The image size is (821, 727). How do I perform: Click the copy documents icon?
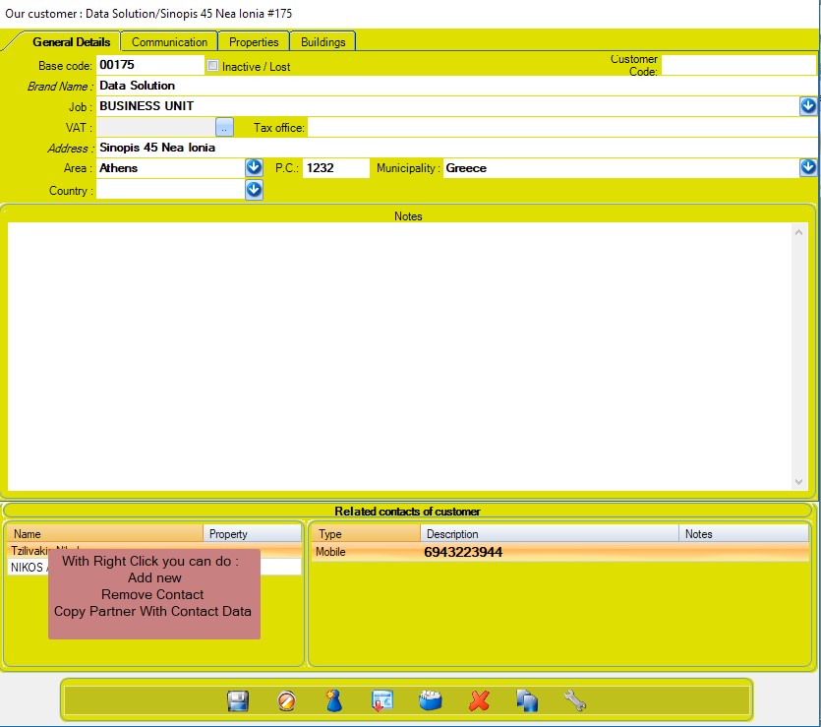(527, 700)
